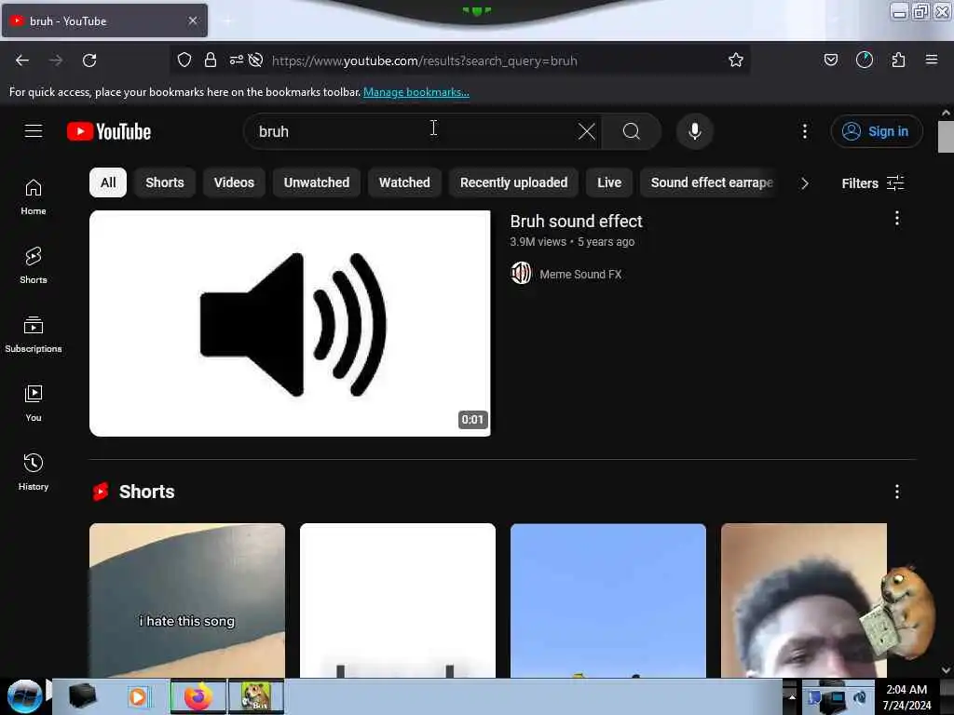This screenshot has height=715, width=954.
Task: Select the Shorts filter chip
Action: click(x=165, y=182)
